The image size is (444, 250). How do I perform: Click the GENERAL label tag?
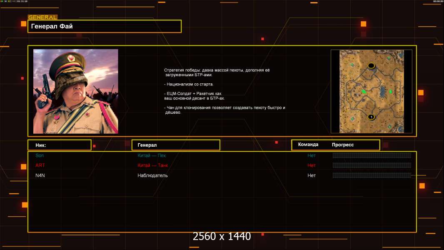pos(42,17)
